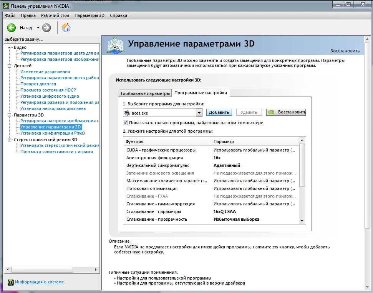Image resolution: width=373 pixels, height=293 pixels.
Task: Click the Избыточная выборка parameter value
Action: pyautogui.click(x=236, y=220)
